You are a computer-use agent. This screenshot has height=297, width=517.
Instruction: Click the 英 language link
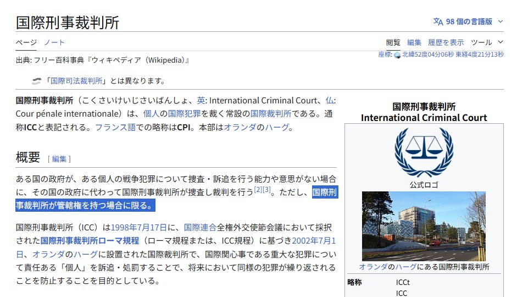click(x=201, y=100)
